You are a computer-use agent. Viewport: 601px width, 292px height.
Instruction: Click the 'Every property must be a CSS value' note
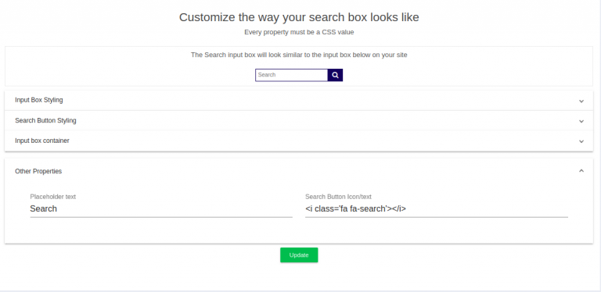point(299,32)
